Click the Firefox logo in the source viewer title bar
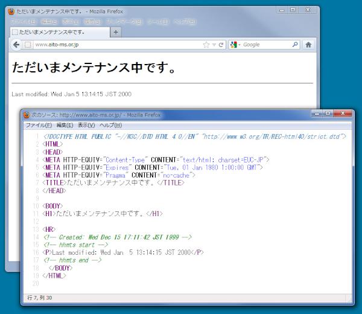 pyautogui.click(x=27, y=115)
